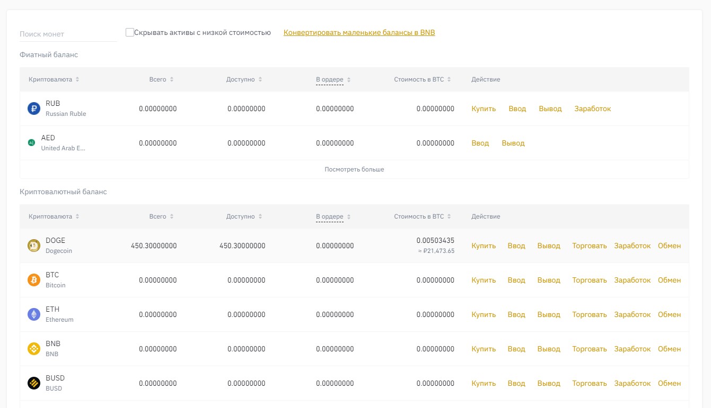Sort fiat table by В ордере arrows
The height and width of the screenshot is (408, 711).
pos(349,80)
